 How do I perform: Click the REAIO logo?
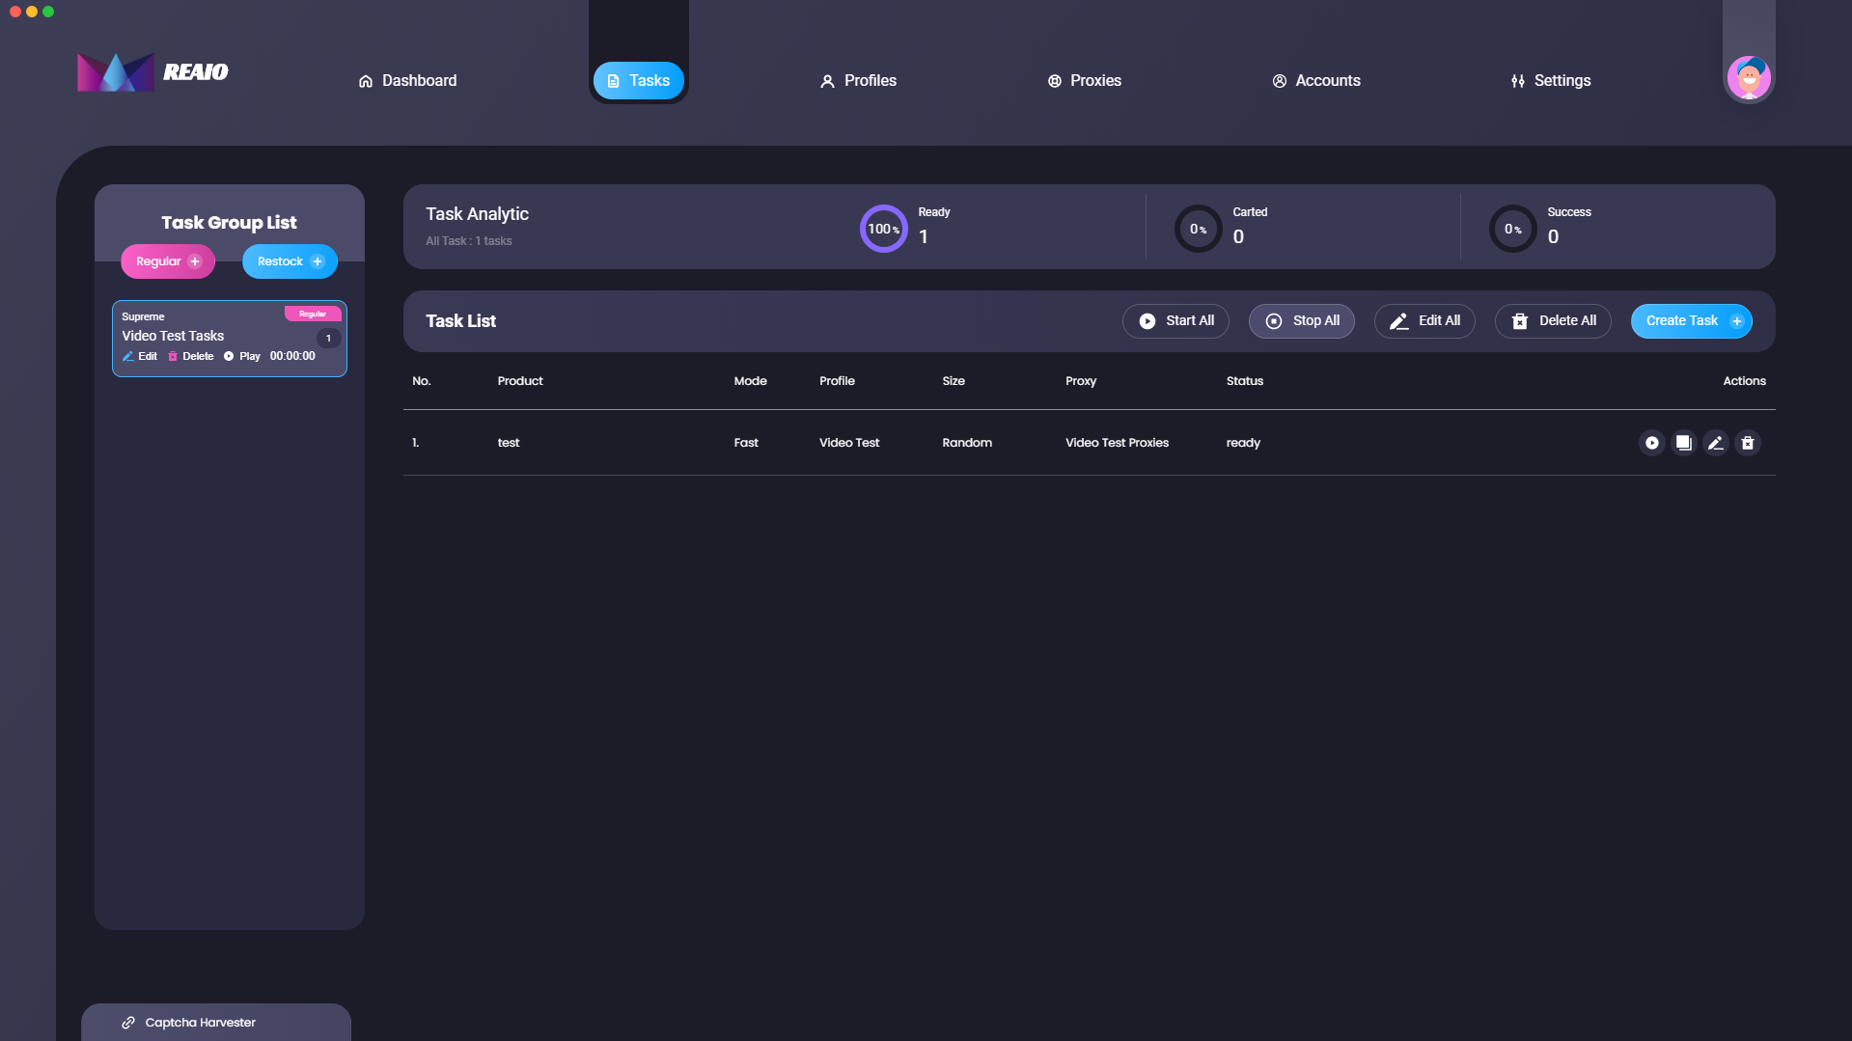(152, 72)
